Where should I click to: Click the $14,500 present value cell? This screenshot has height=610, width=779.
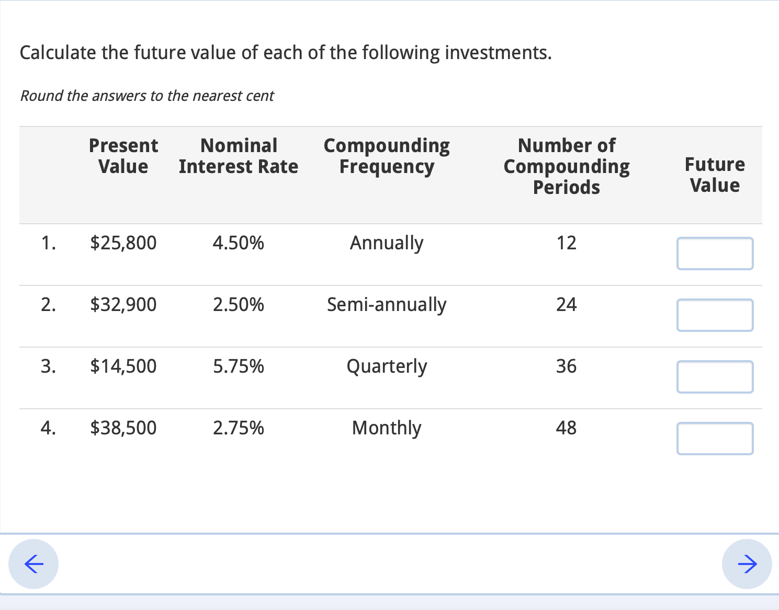(x=123, y=366)
